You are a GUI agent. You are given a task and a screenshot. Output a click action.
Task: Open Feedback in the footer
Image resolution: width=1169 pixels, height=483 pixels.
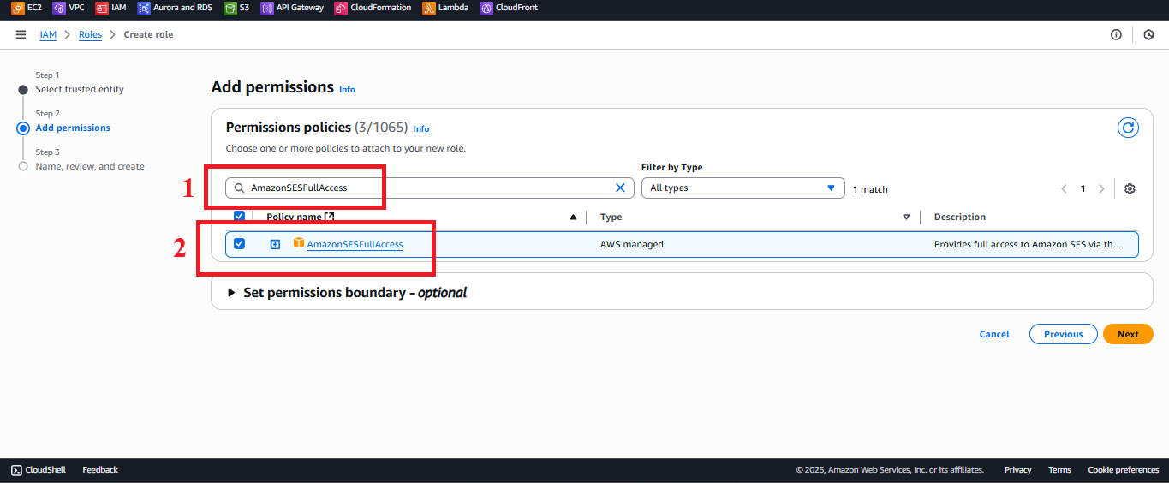click(100, 469)
